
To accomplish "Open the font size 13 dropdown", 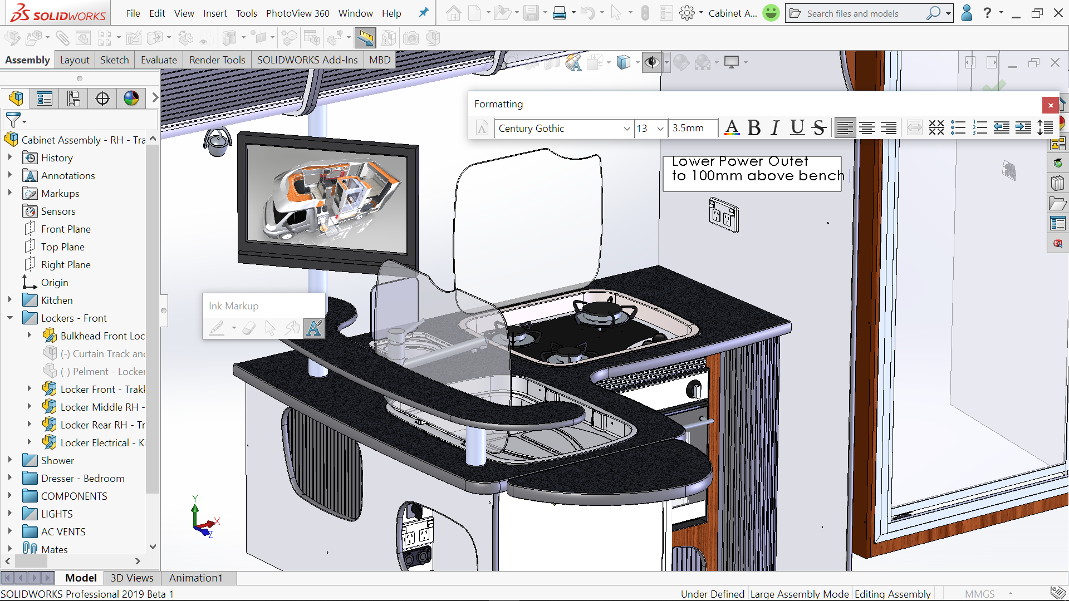I will point(660,129).
